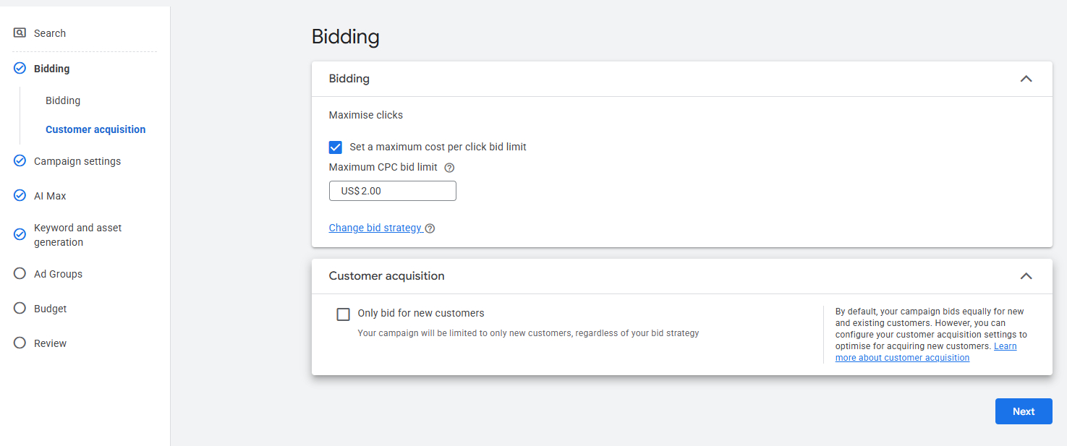Image resolution: width=1067 pixels, height=446 pixels.
Task: Click the Keyword and asset generation checkmark icon
Action: click(x=20, y=234)
